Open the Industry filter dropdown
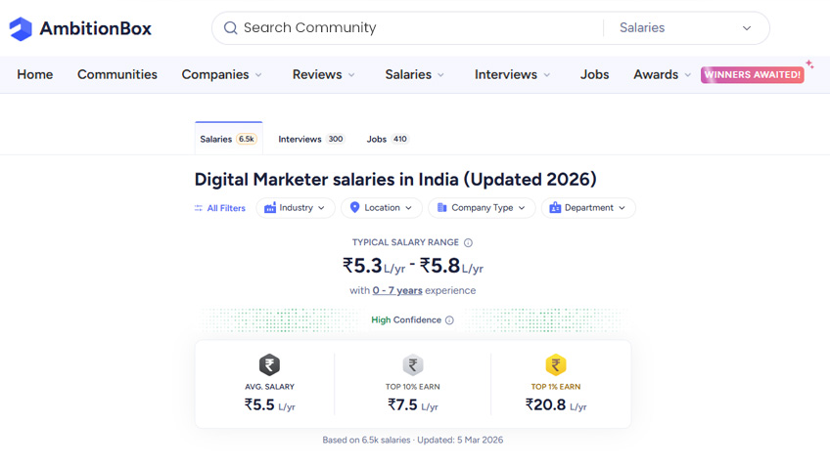 pyautogui.click(x=296, y=208)
